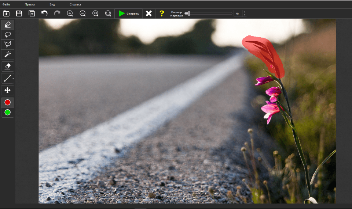Click the save floppy disk icon

click(19, 14)
